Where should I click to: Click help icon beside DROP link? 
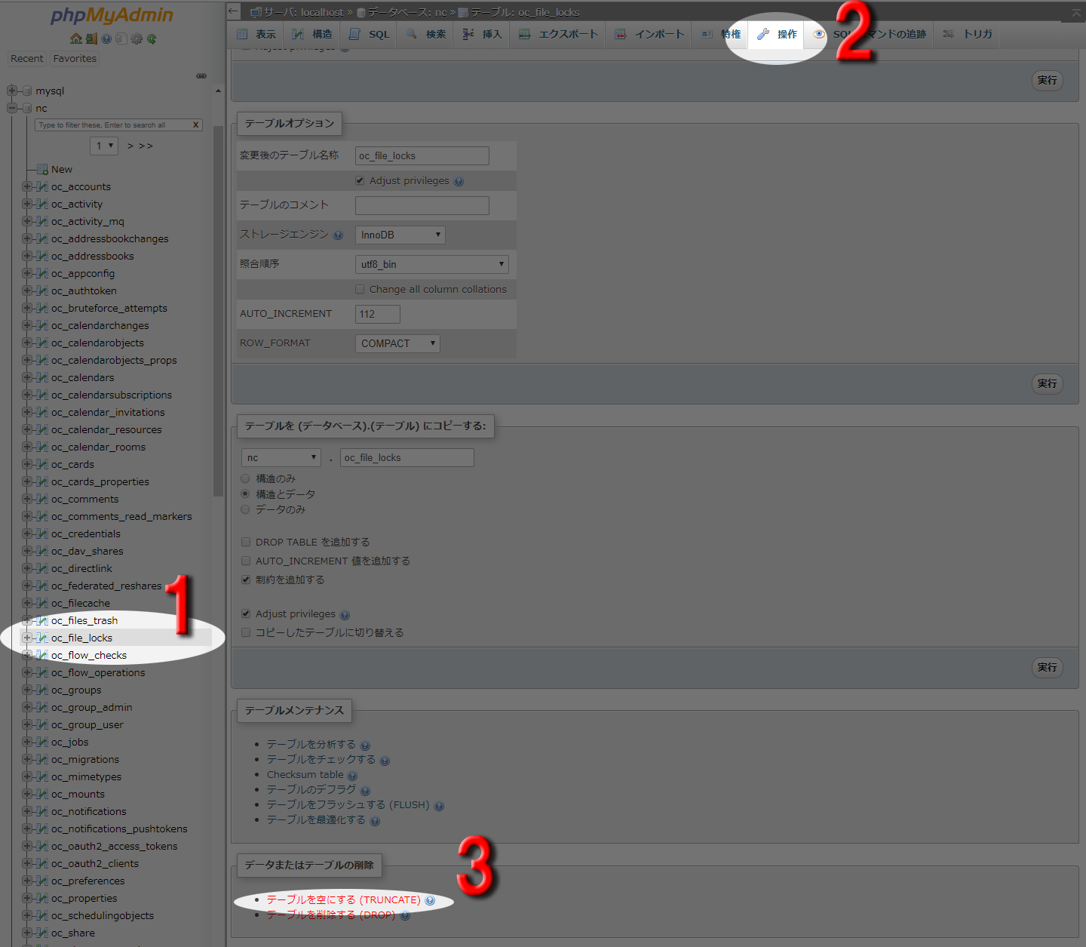tap(405, 915)
